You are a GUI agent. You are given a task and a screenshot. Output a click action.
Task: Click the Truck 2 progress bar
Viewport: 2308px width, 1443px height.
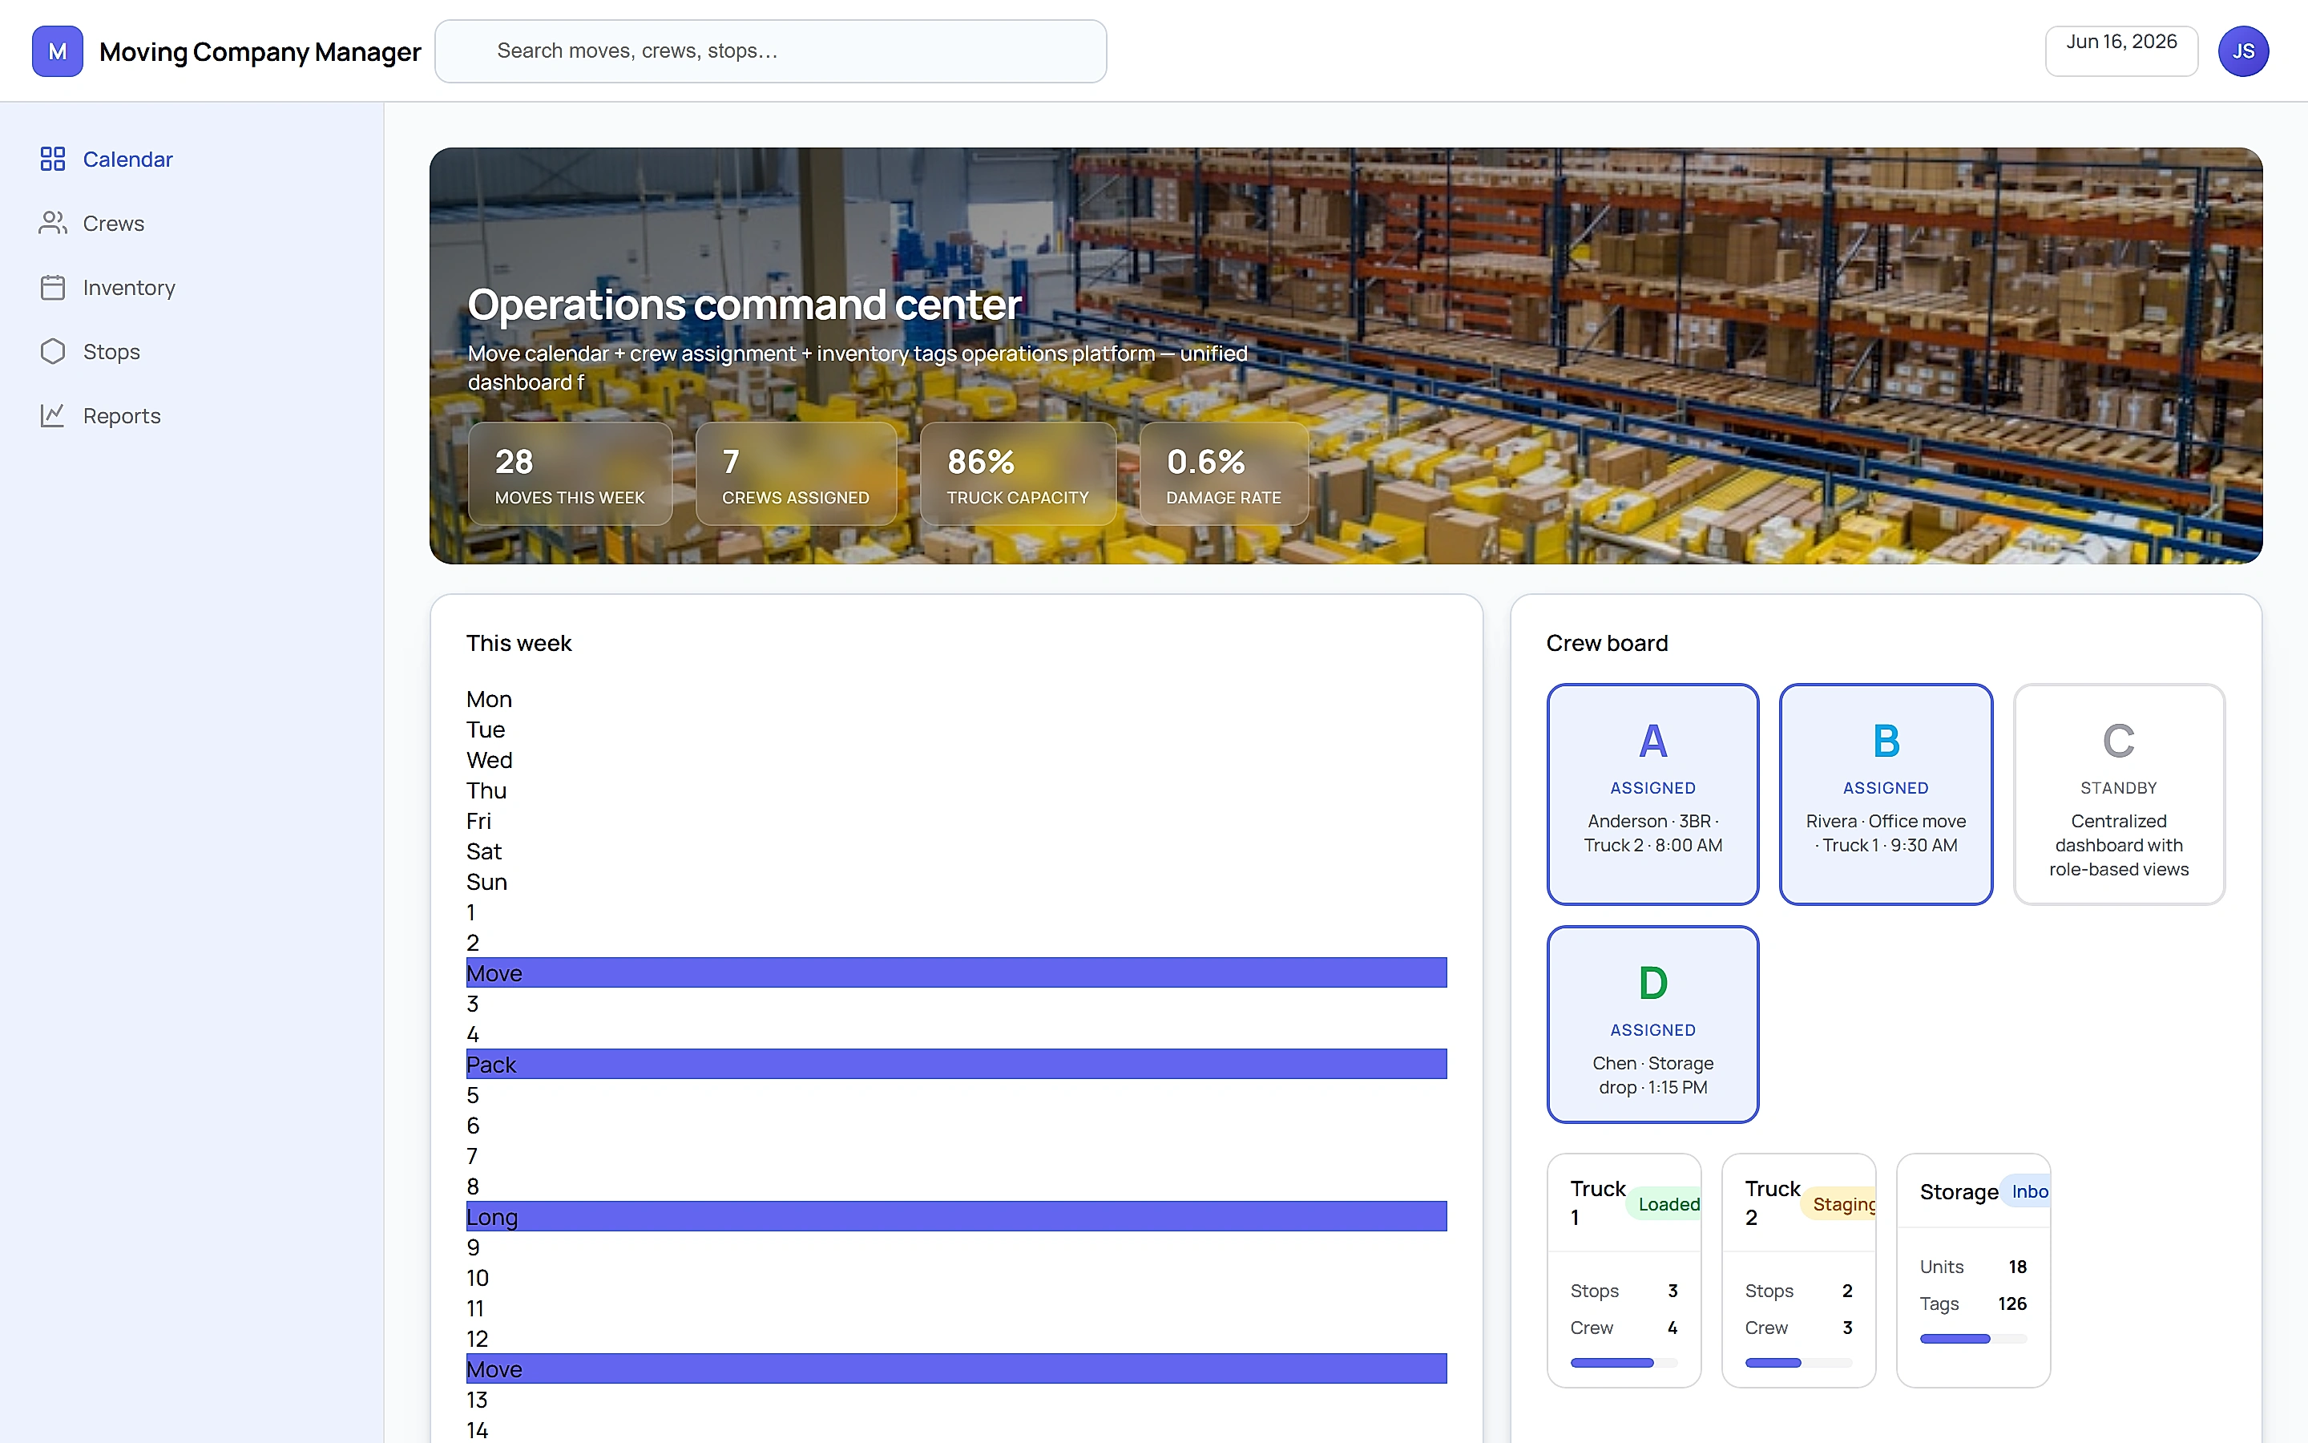click(x=1798, y=1363)
